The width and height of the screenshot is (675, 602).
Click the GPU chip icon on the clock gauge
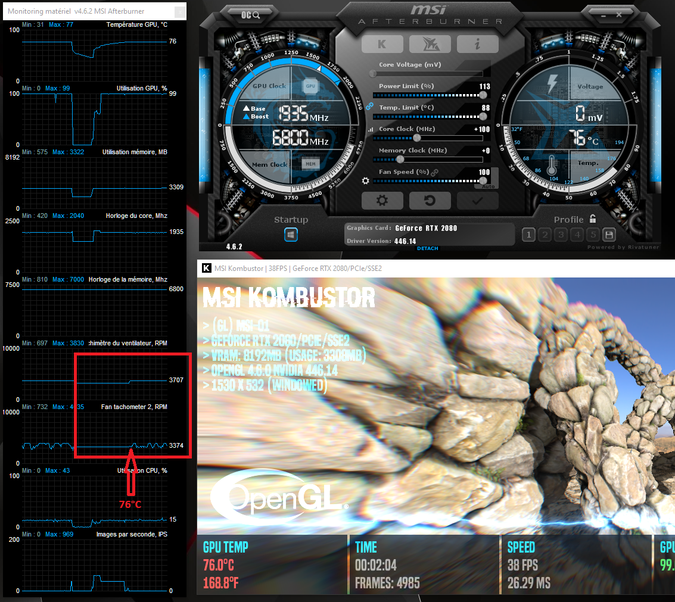pyautogui.click(x=310, y=86)
